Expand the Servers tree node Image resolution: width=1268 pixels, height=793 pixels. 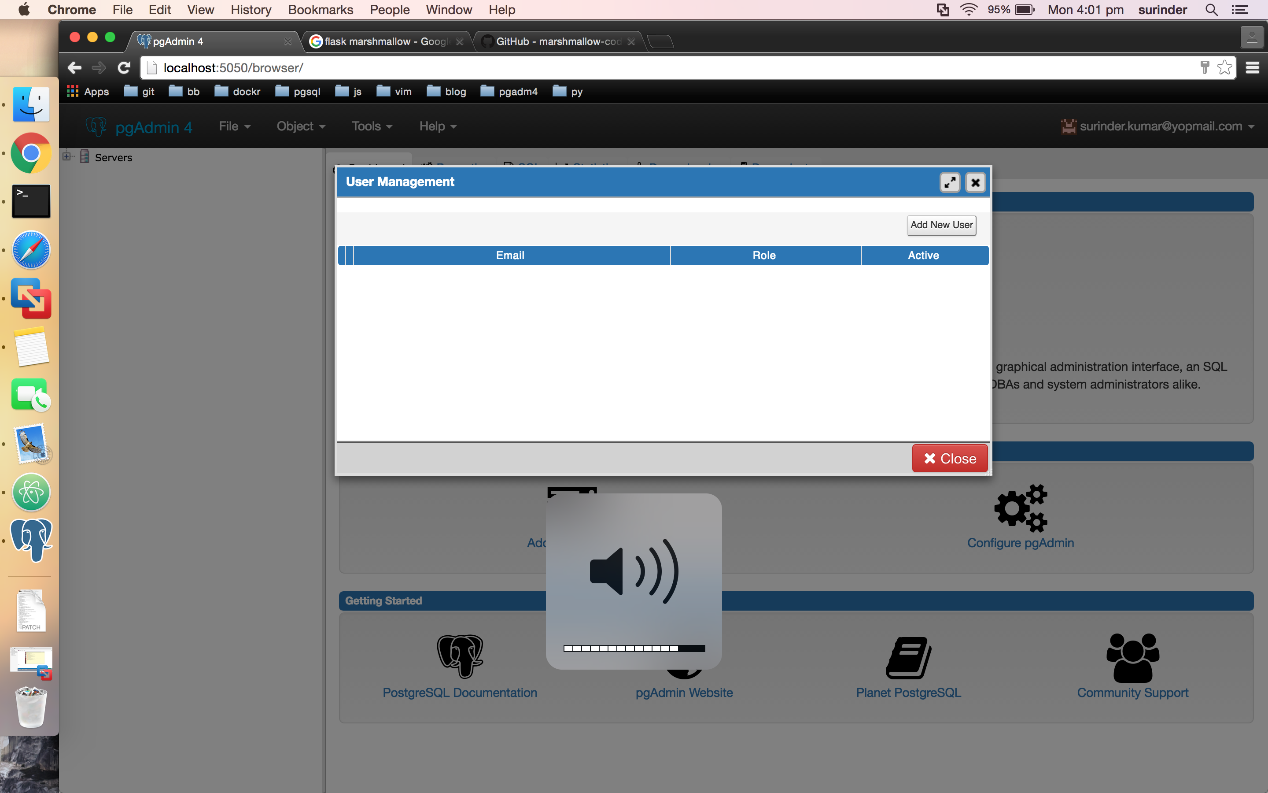click(66, 156)
